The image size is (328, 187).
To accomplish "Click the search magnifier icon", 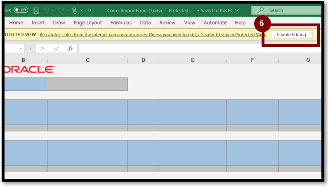I will 261,10.
